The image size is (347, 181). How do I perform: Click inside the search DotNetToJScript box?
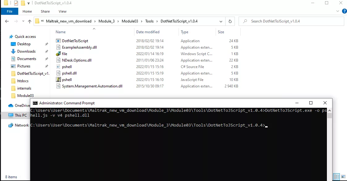pyautogui.click(x=290, y=21)
